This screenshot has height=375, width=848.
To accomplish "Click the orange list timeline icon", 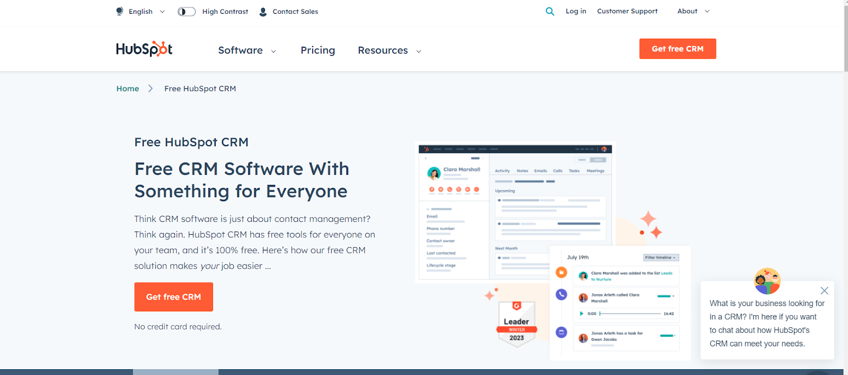I will click(561, 272).
